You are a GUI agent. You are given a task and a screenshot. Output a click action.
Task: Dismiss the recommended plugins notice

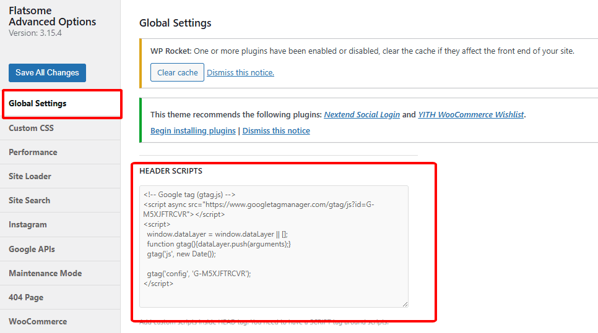pos(276,130)
